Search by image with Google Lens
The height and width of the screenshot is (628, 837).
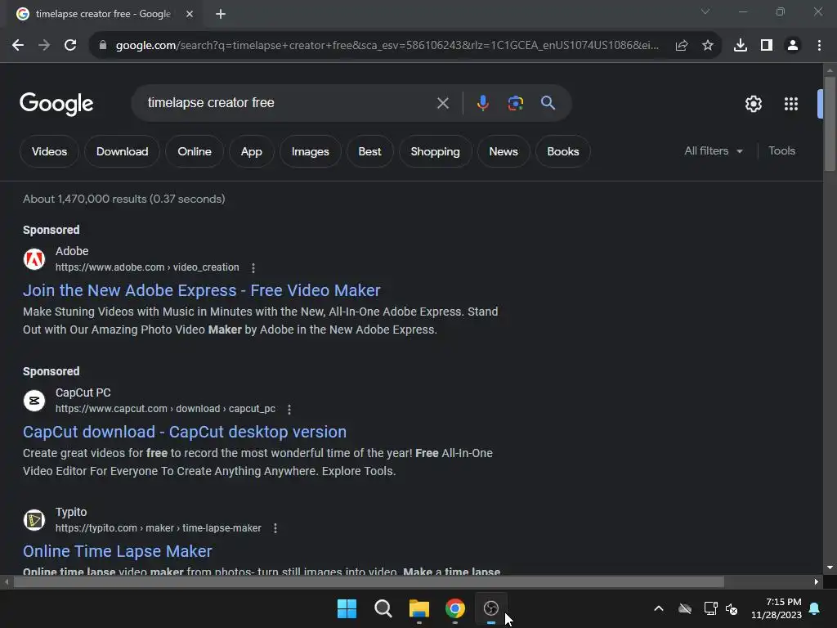(515, 103)
